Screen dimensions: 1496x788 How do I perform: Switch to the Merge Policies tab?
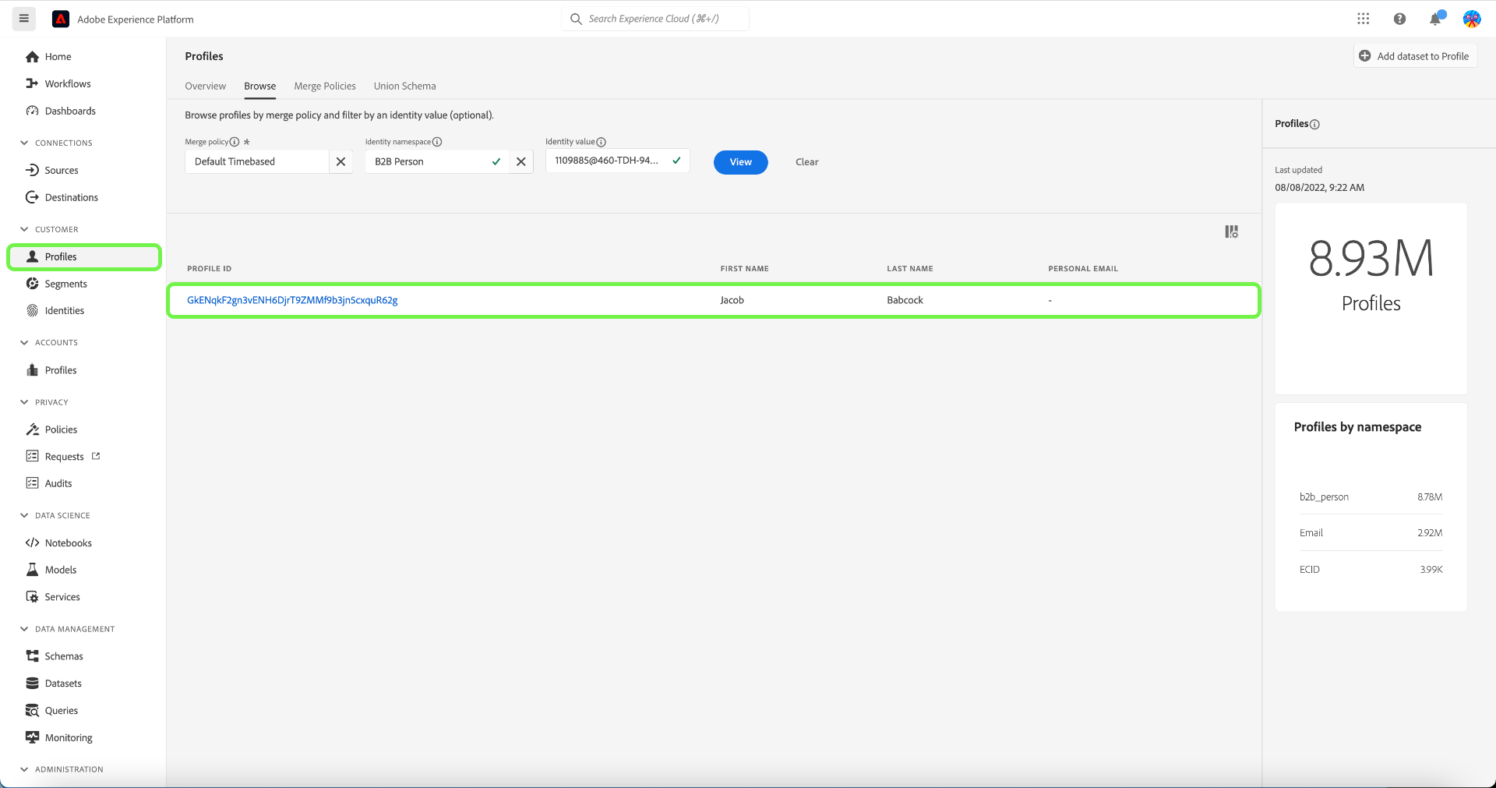325,87
